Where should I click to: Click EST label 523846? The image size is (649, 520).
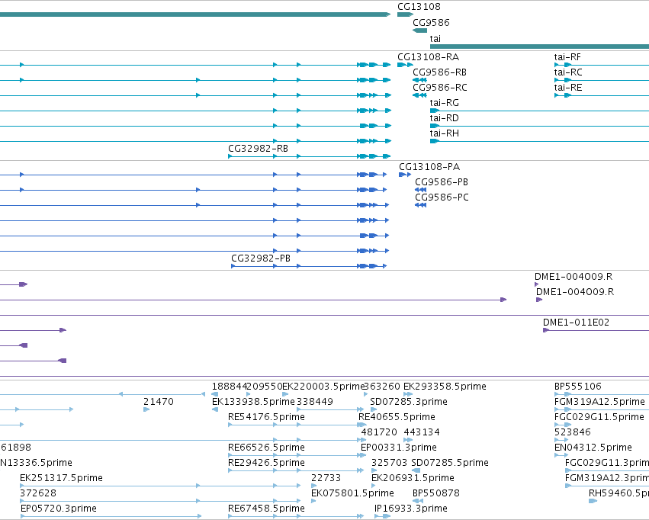573,433
